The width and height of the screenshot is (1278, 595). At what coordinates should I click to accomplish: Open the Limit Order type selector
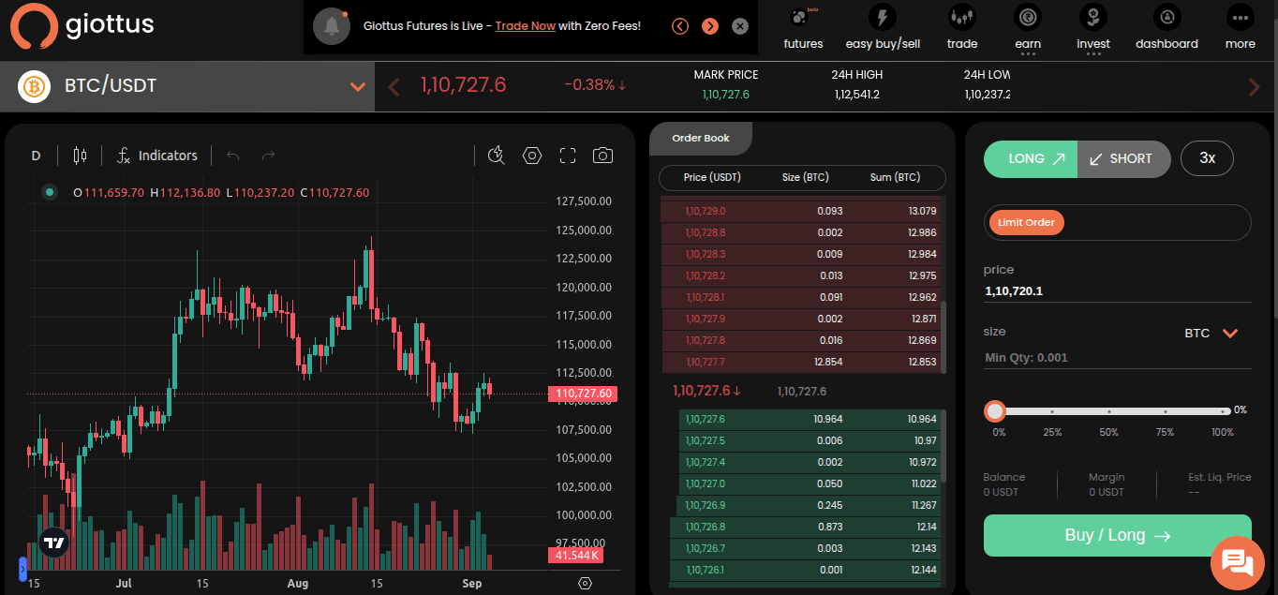tap(1027, 222)
